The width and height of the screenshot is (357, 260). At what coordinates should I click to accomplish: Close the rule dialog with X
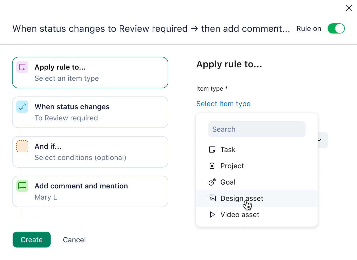coord(349,8)
